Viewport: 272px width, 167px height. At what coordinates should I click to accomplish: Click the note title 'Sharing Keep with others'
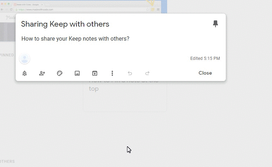click(65, 24)
